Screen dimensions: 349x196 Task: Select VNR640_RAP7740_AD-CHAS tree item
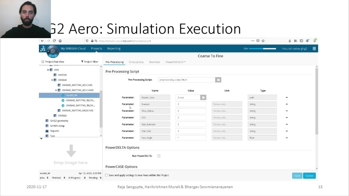pyautogui.click(x=77, y=85)
